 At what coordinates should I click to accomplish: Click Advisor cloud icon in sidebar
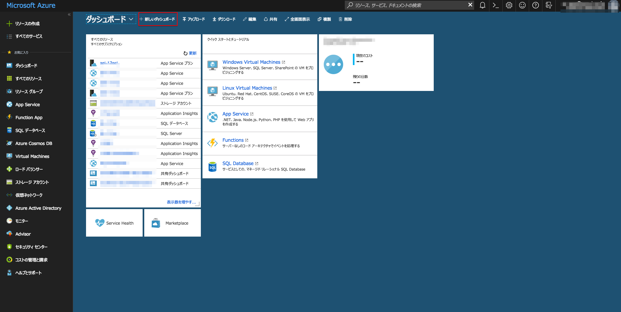(x=9, y=234)
